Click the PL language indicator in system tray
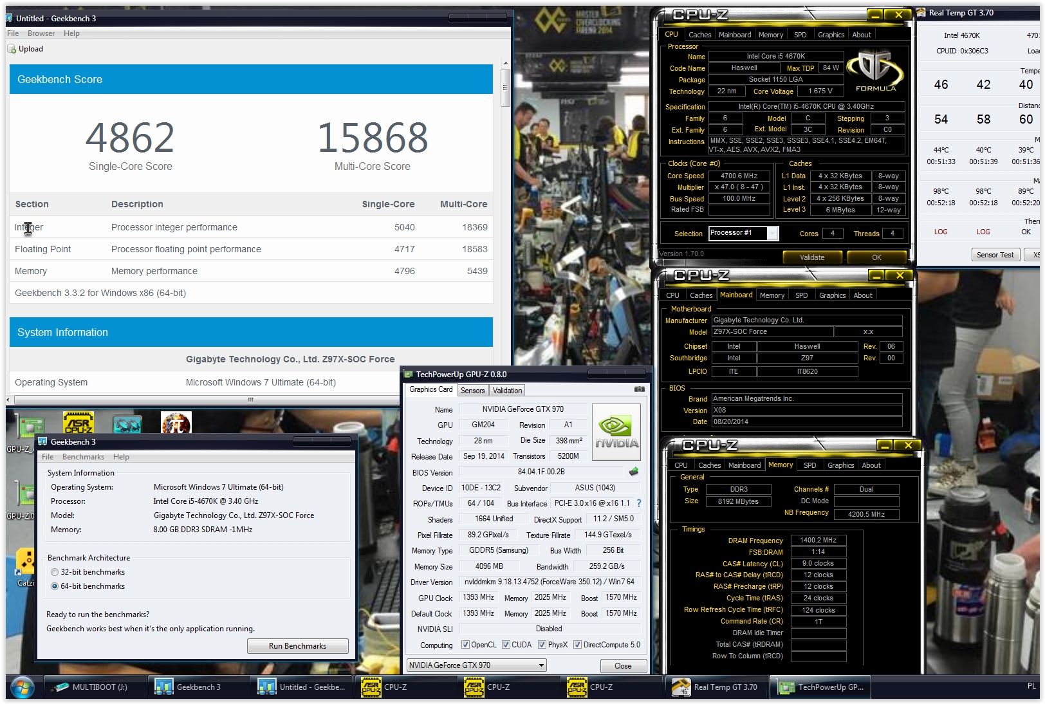1045x704 pixels. tap(1031, 686)
